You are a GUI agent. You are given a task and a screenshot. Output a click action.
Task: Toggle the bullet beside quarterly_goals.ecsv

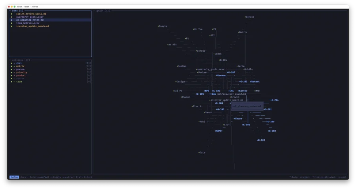11,17
